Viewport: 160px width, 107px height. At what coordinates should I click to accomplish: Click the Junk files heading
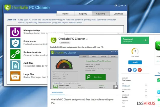coord(28,63)
